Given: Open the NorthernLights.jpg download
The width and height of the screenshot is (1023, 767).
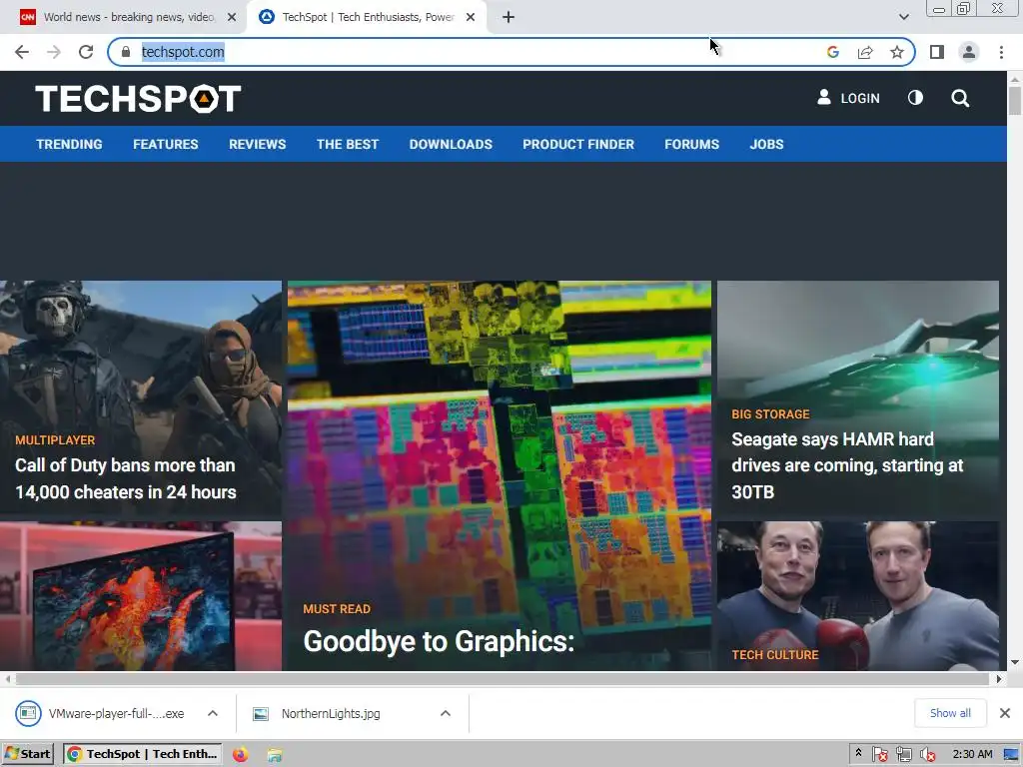Looking at the screenshot, I should click(x=318, y=713).
